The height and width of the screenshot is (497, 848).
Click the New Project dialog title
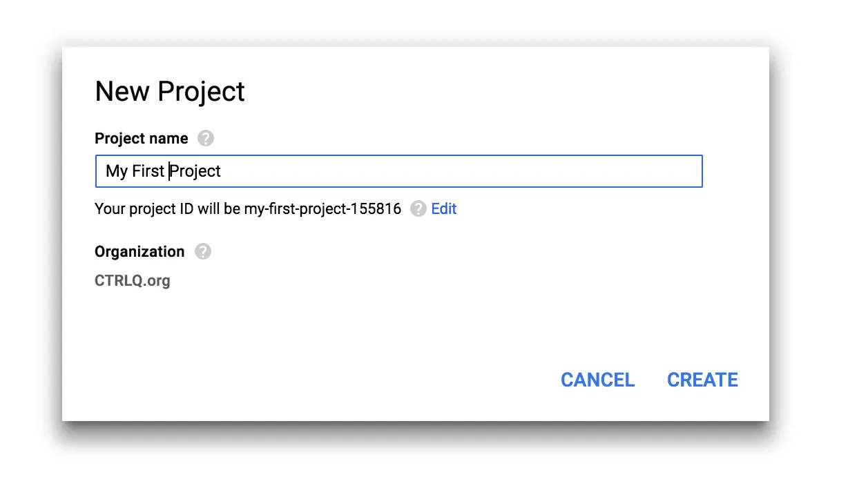[169, 90]
